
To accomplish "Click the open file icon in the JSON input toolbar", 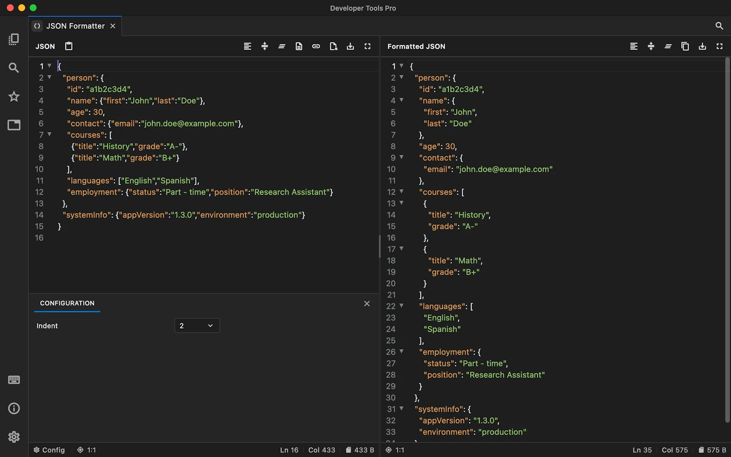I will (334, 46).
